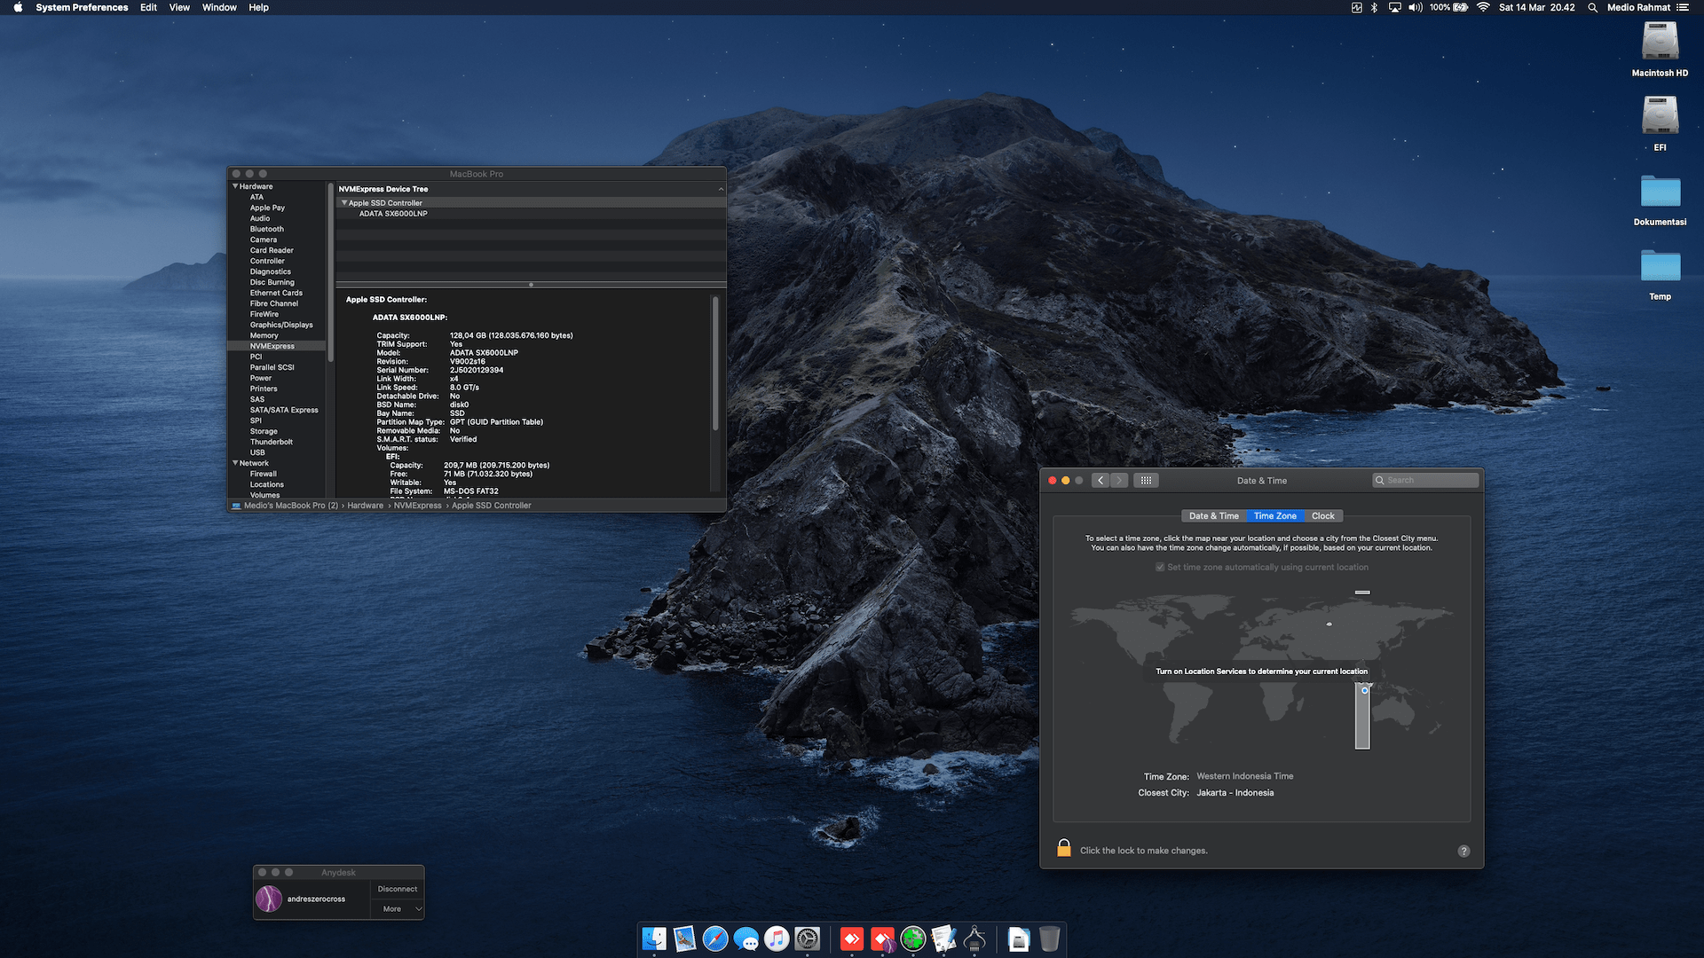1704x958 pixels.
Task: Open the Trash in the Dock
Action: (x=1049, y=938)
